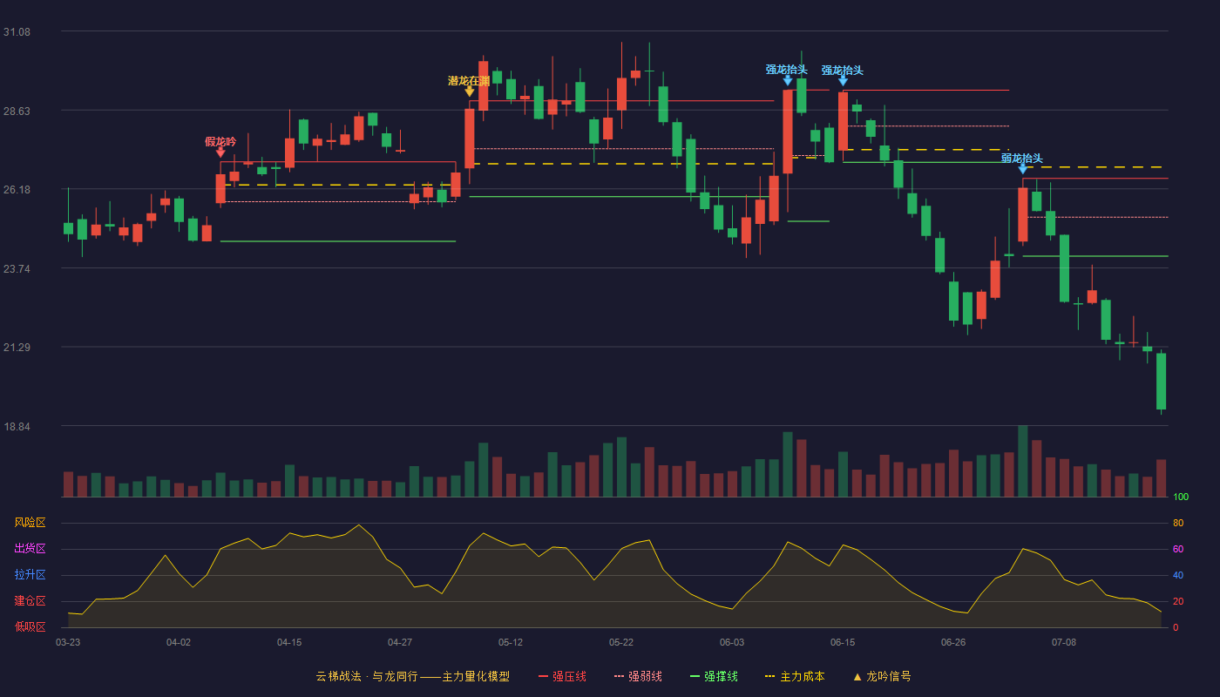Toggle the 强压线 legend series
This screenshot has width=1220, height=697.
pyautogui.click(x=562, y=676)
